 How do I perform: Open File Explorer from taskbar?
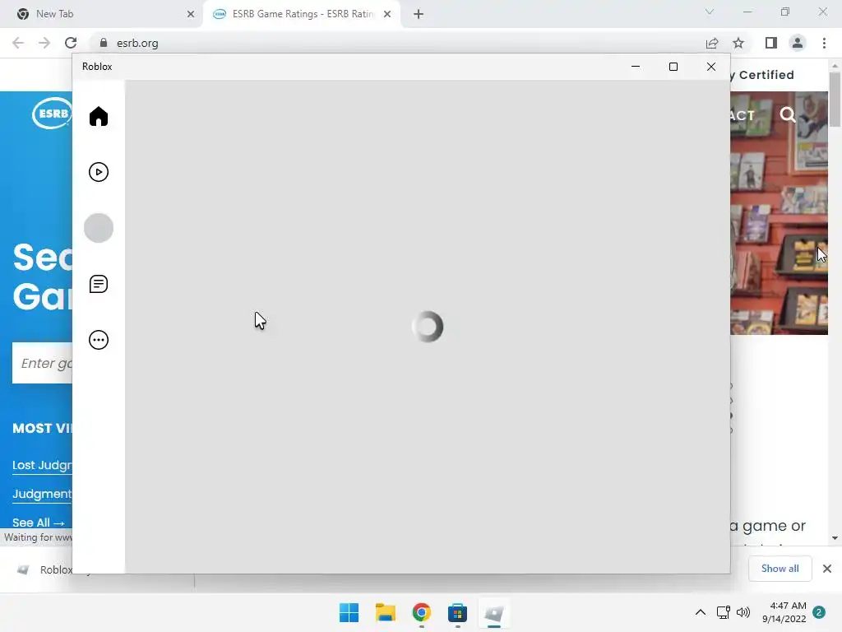point(385,612)
